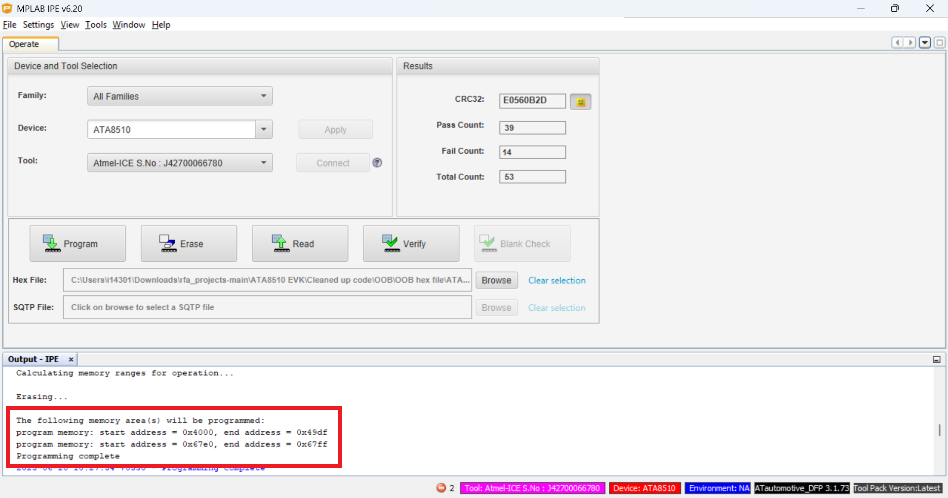This screenshot has width=948, height=498.
Task: Click the Results panel header
Action: pyautogui.click(x=498, y=66)
